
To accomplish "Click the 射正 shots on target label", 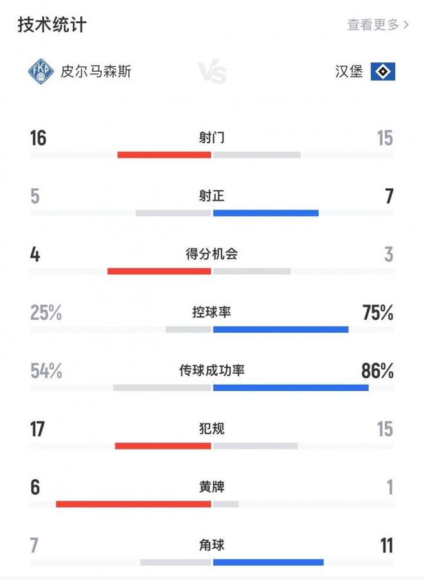I will [x=212, y=196].
